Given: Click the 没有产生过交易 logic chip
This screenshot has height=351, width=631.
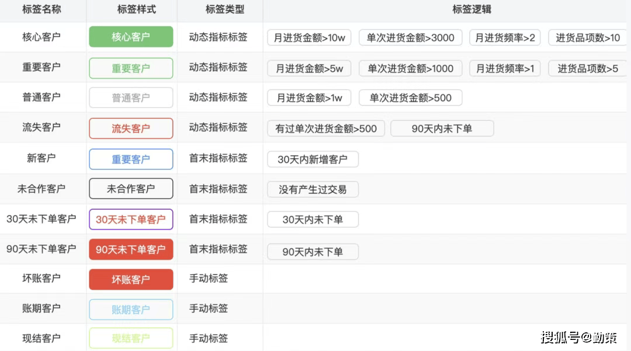Looking at the screenshot, I should point(313,189).
